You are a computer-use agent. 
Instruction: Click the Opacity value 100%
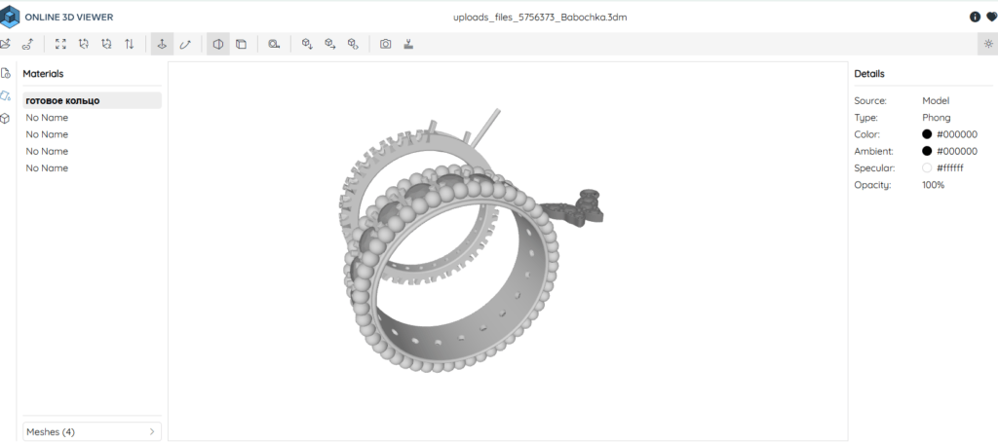pyautogui.click(x=934, y=185)
